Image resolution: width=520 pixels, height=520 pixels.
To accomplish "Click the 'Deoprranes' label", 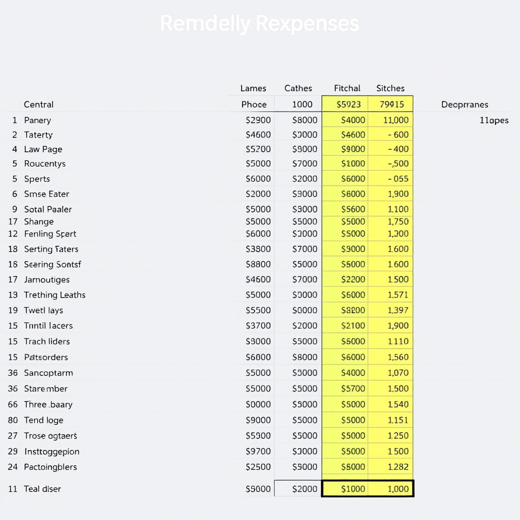I will pos(465,105).
